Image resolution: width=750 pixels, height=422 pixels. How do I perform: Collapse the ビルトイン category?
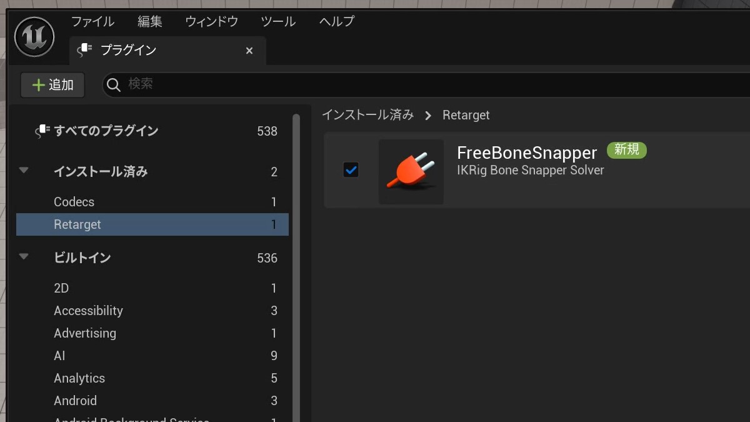[x=24, y=256]
